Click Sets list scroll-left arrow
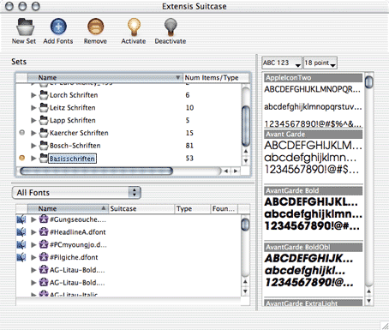 point(226,171)
